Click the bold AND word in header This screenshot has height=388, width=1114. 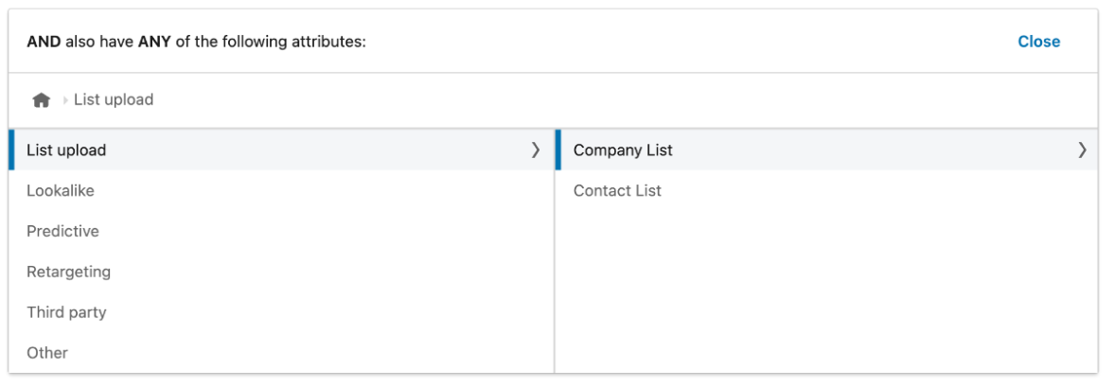44,42
